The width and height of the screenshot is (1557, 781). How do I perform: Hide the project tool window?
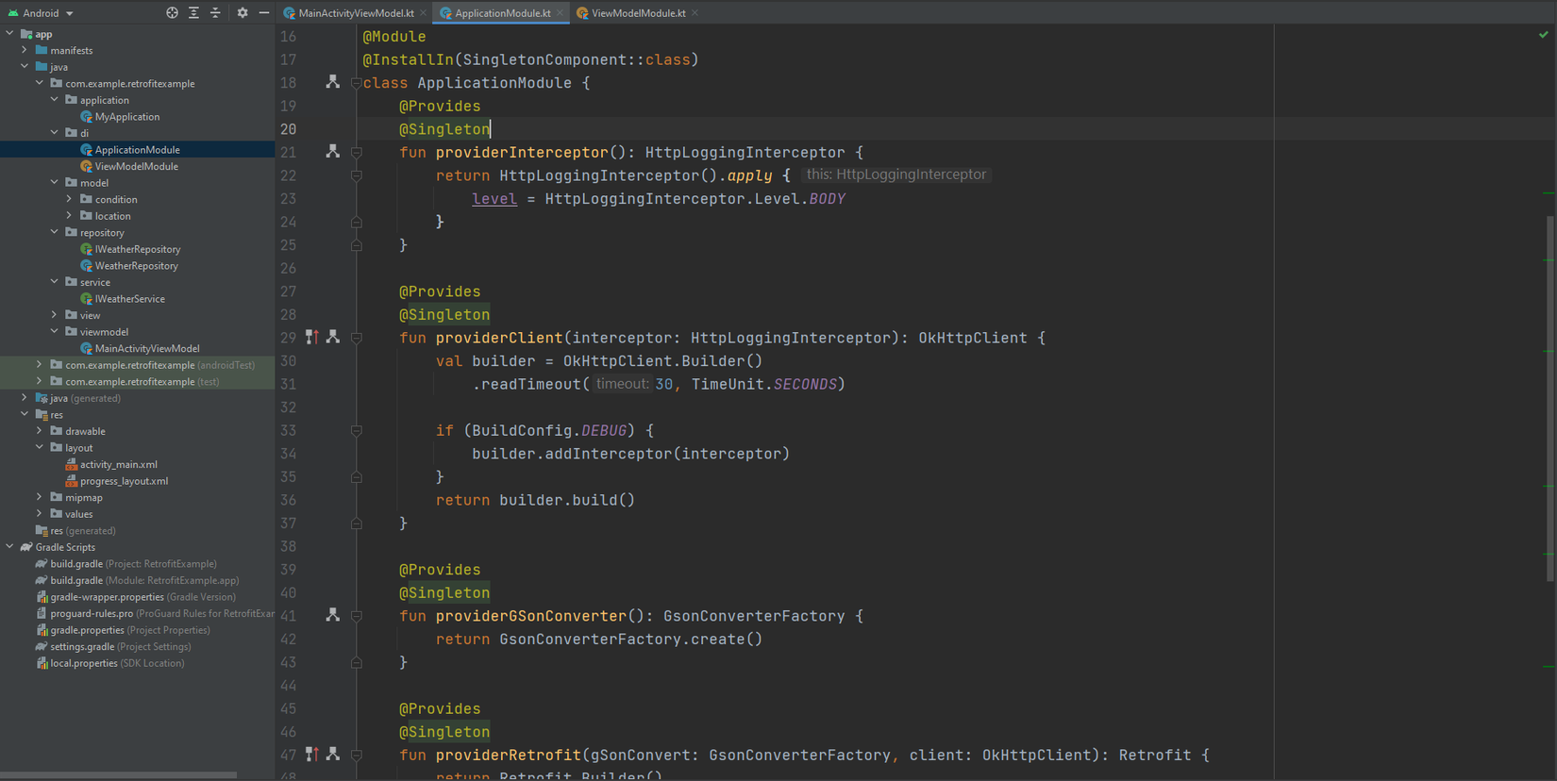[264, 13]
